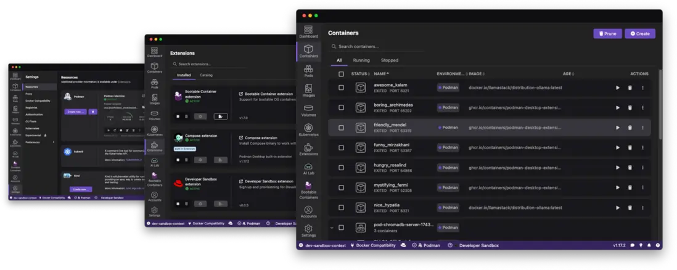Open gear settings for Compose extension
677x270 pixels.
(x=200, y=160)
